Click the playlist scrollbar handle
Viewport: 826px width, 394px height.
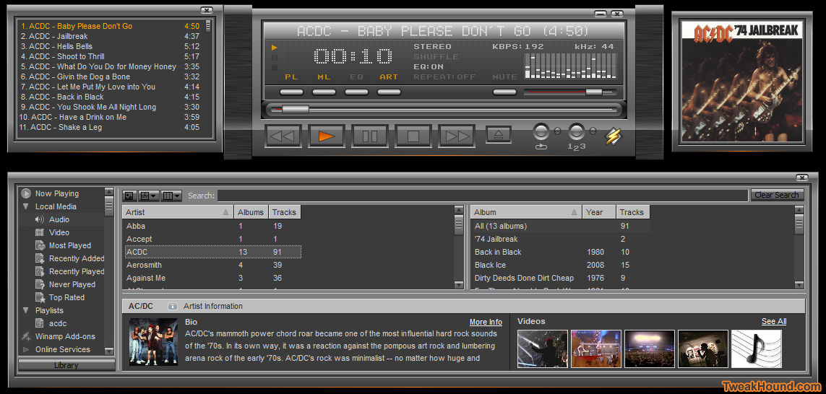coord(208,25)
